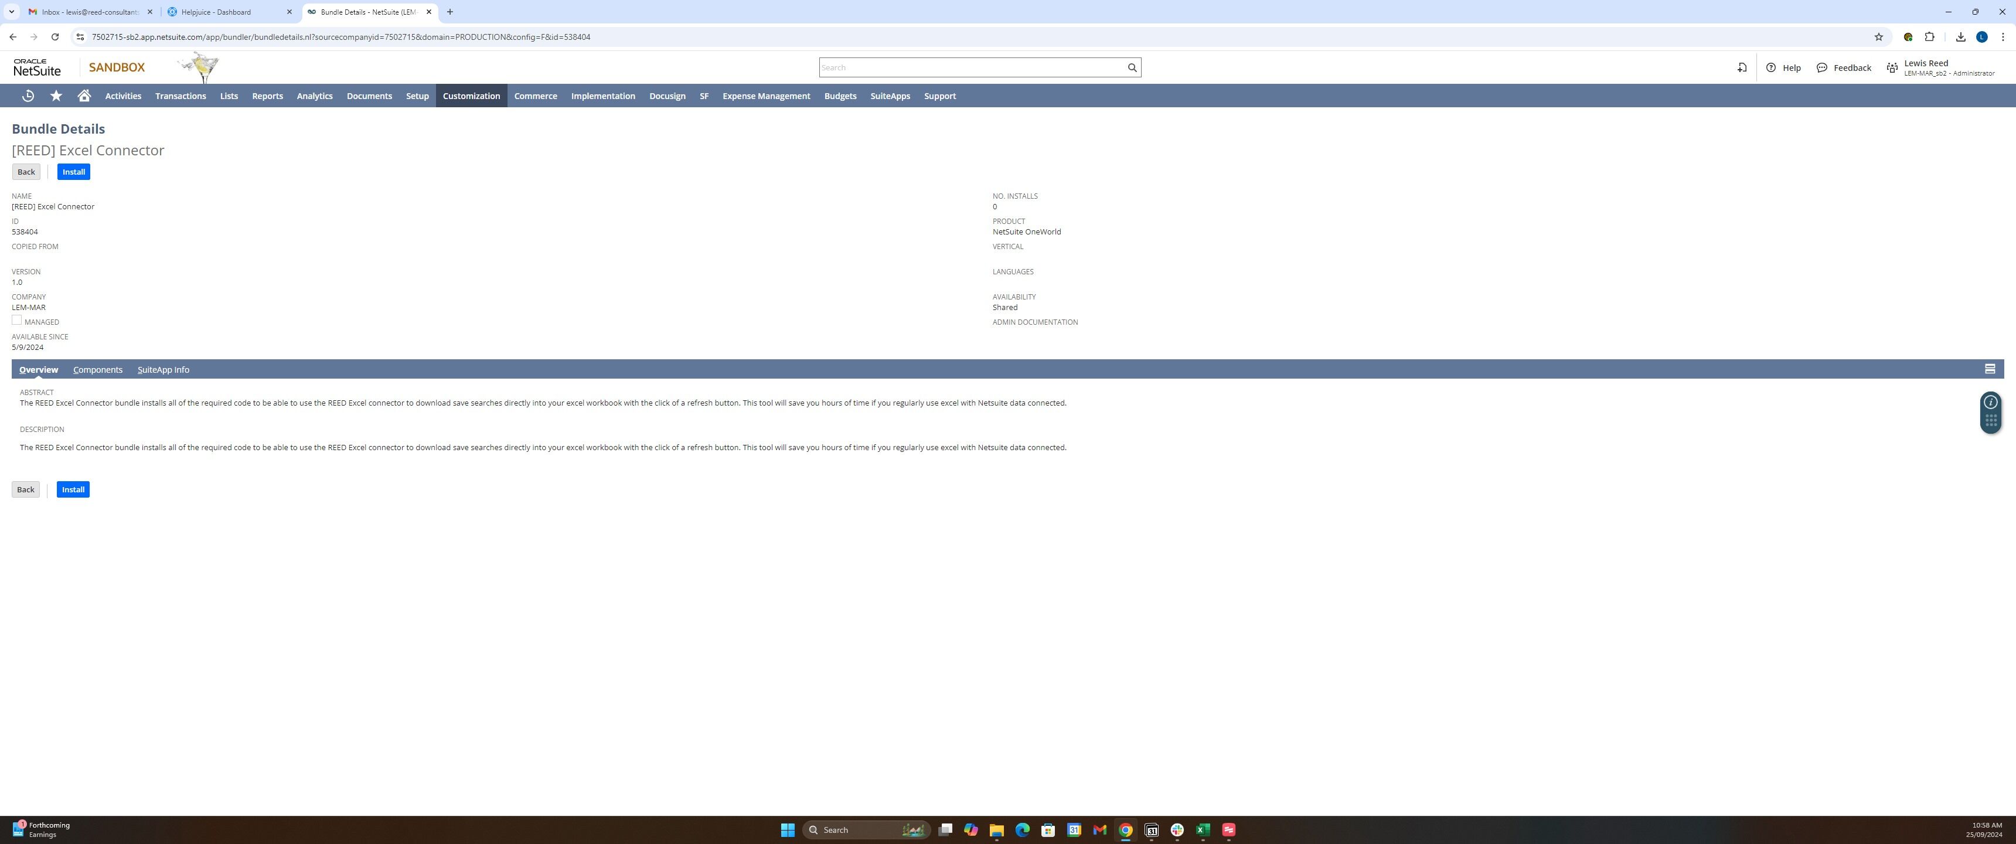The width and height of the screenshot is (2016, 844).
Task: Go to the Home icon
Action: (x=84, y=96)
